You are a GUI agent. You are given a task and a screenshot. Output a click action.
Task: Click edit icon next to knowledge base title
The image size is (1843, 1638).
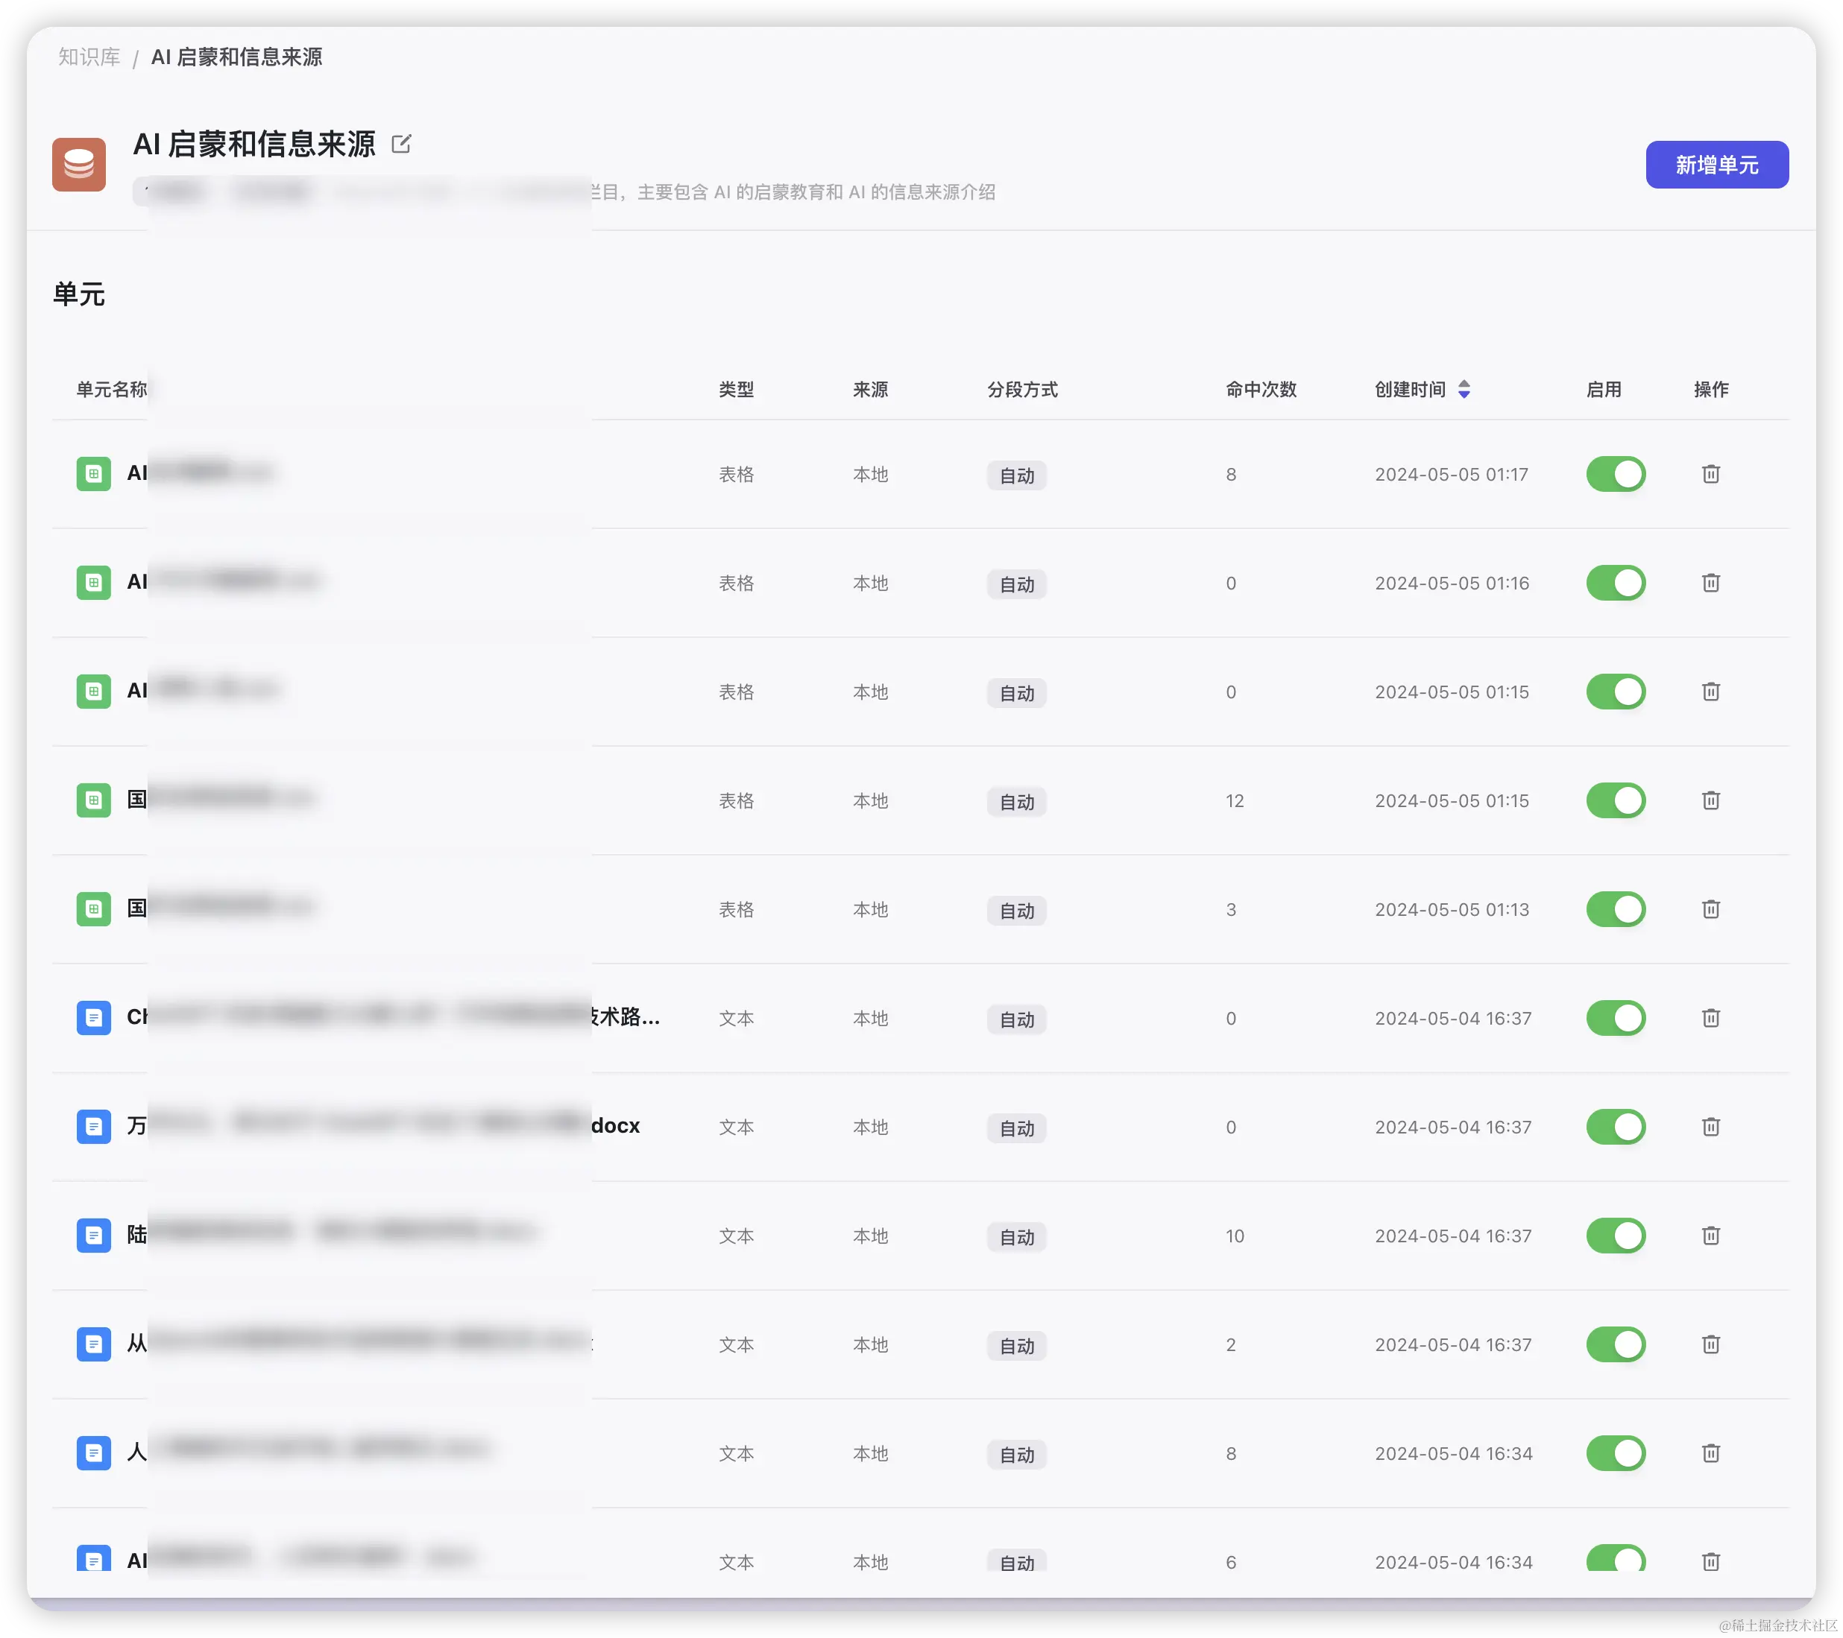[401, 143]
